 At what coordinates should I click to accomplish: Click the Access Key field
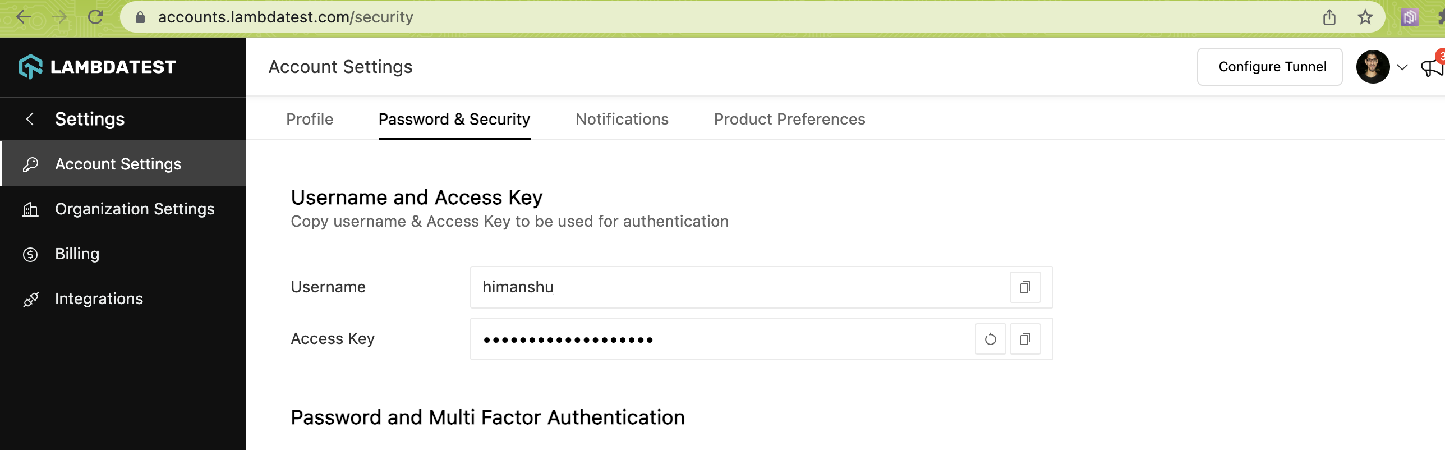[x=718, y=339]
